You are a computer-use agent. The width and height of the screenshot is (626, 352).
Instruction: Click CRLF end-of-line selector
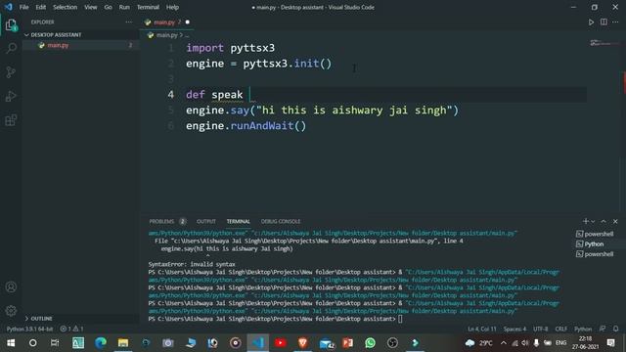(x=560, y=329)
